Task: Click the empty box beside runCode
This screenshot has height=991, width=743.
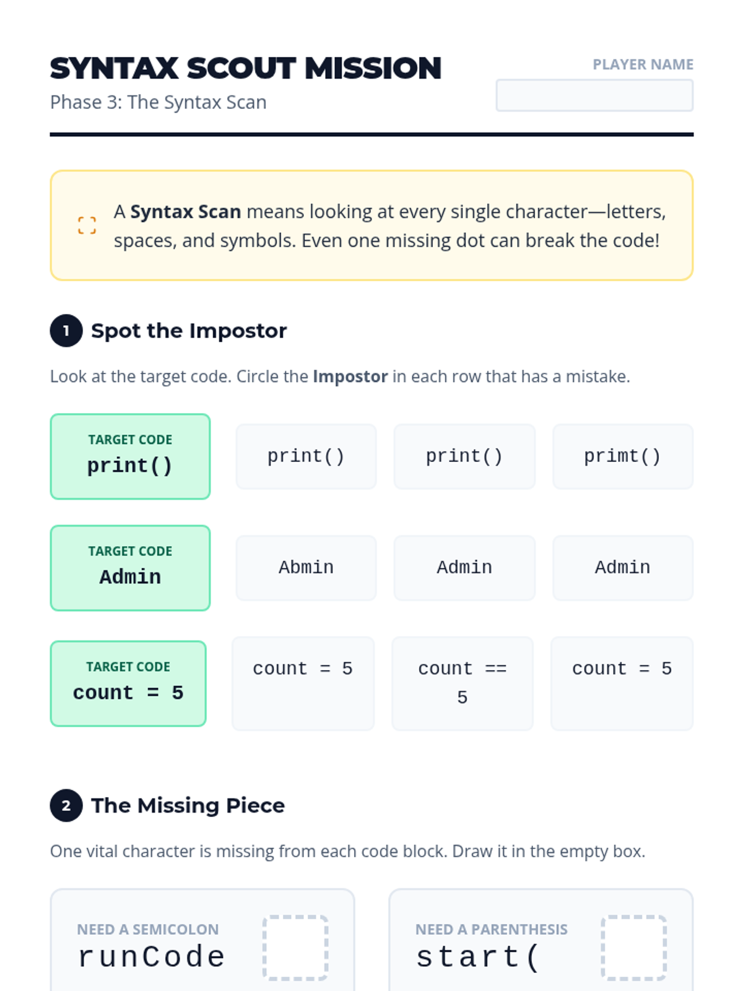Action: [x=295, y=948]
